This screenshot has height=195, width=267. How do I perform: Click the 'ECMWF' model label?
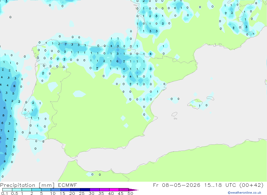tap(68, 185)
